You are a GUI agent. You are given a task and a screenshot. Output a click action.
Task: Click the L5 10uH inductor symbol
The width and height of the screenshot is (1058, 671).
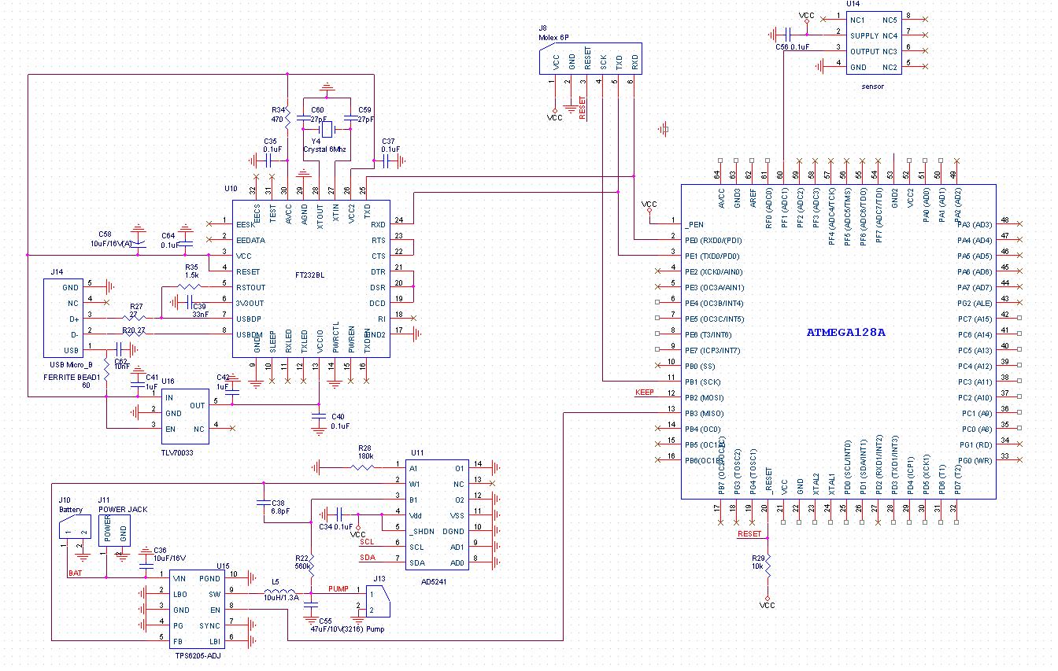[281, 593]
